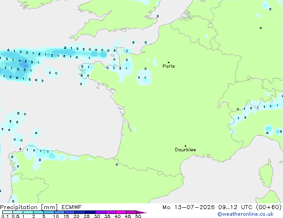Select the Paris location dot marker
The image size is (283, 218).
click(169, 62)
